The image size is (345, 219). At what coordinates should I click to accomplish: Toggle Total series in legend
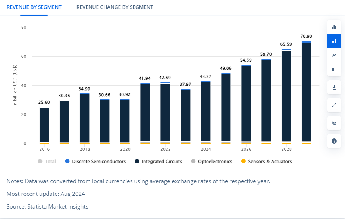(x=47, y=161)
